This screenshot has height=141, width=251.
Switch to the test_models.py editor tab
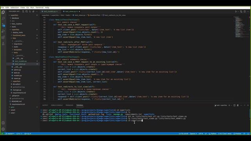(50, 11)
